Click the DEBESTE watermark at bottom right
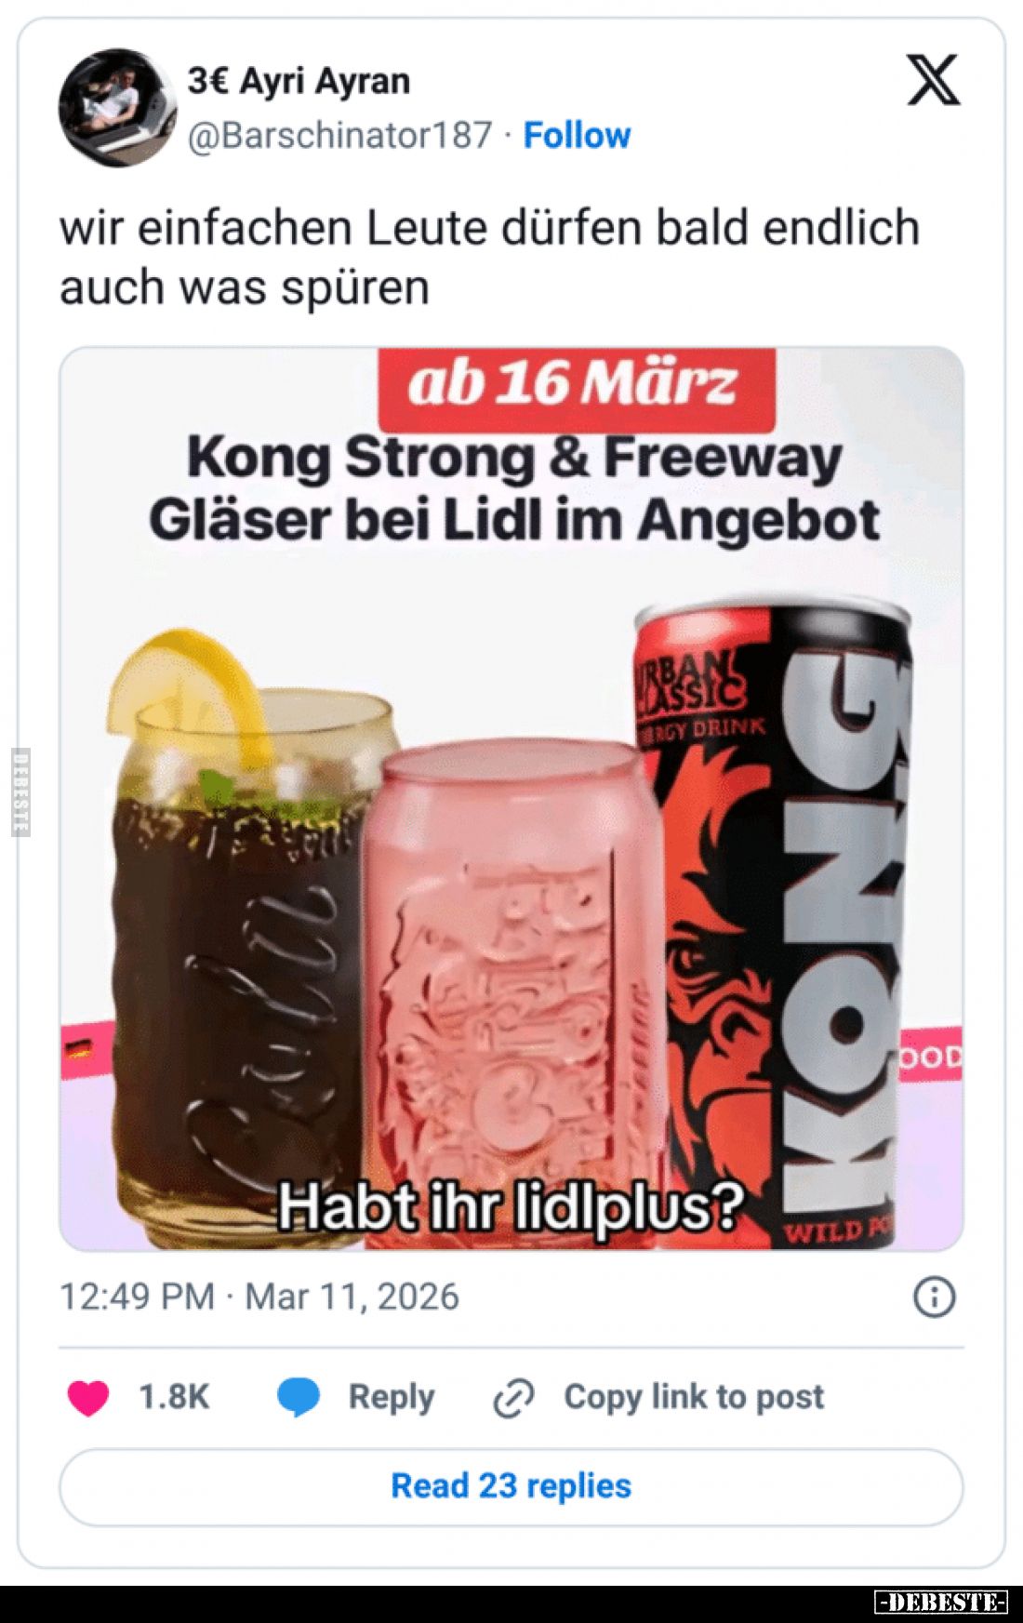1023x1623 pixels. pos(940,1602)
